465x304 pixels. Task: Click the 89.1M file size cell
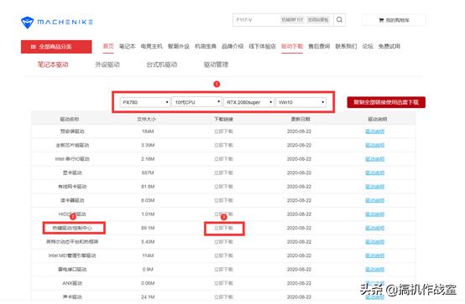point(148,229)
